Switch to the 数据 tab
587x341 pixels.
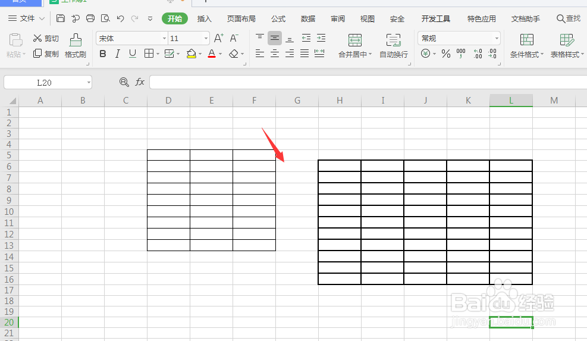click(307, 18)
